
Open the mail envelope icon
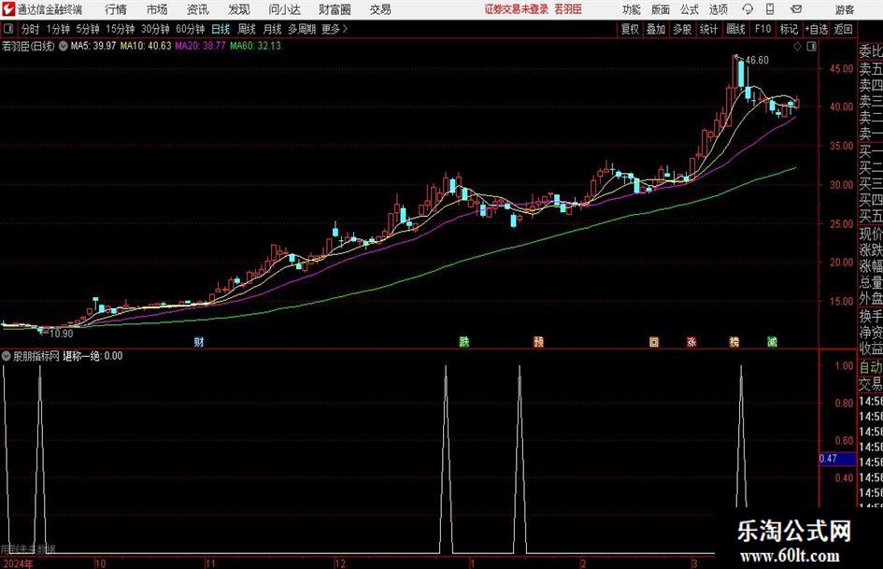(796, 9)
